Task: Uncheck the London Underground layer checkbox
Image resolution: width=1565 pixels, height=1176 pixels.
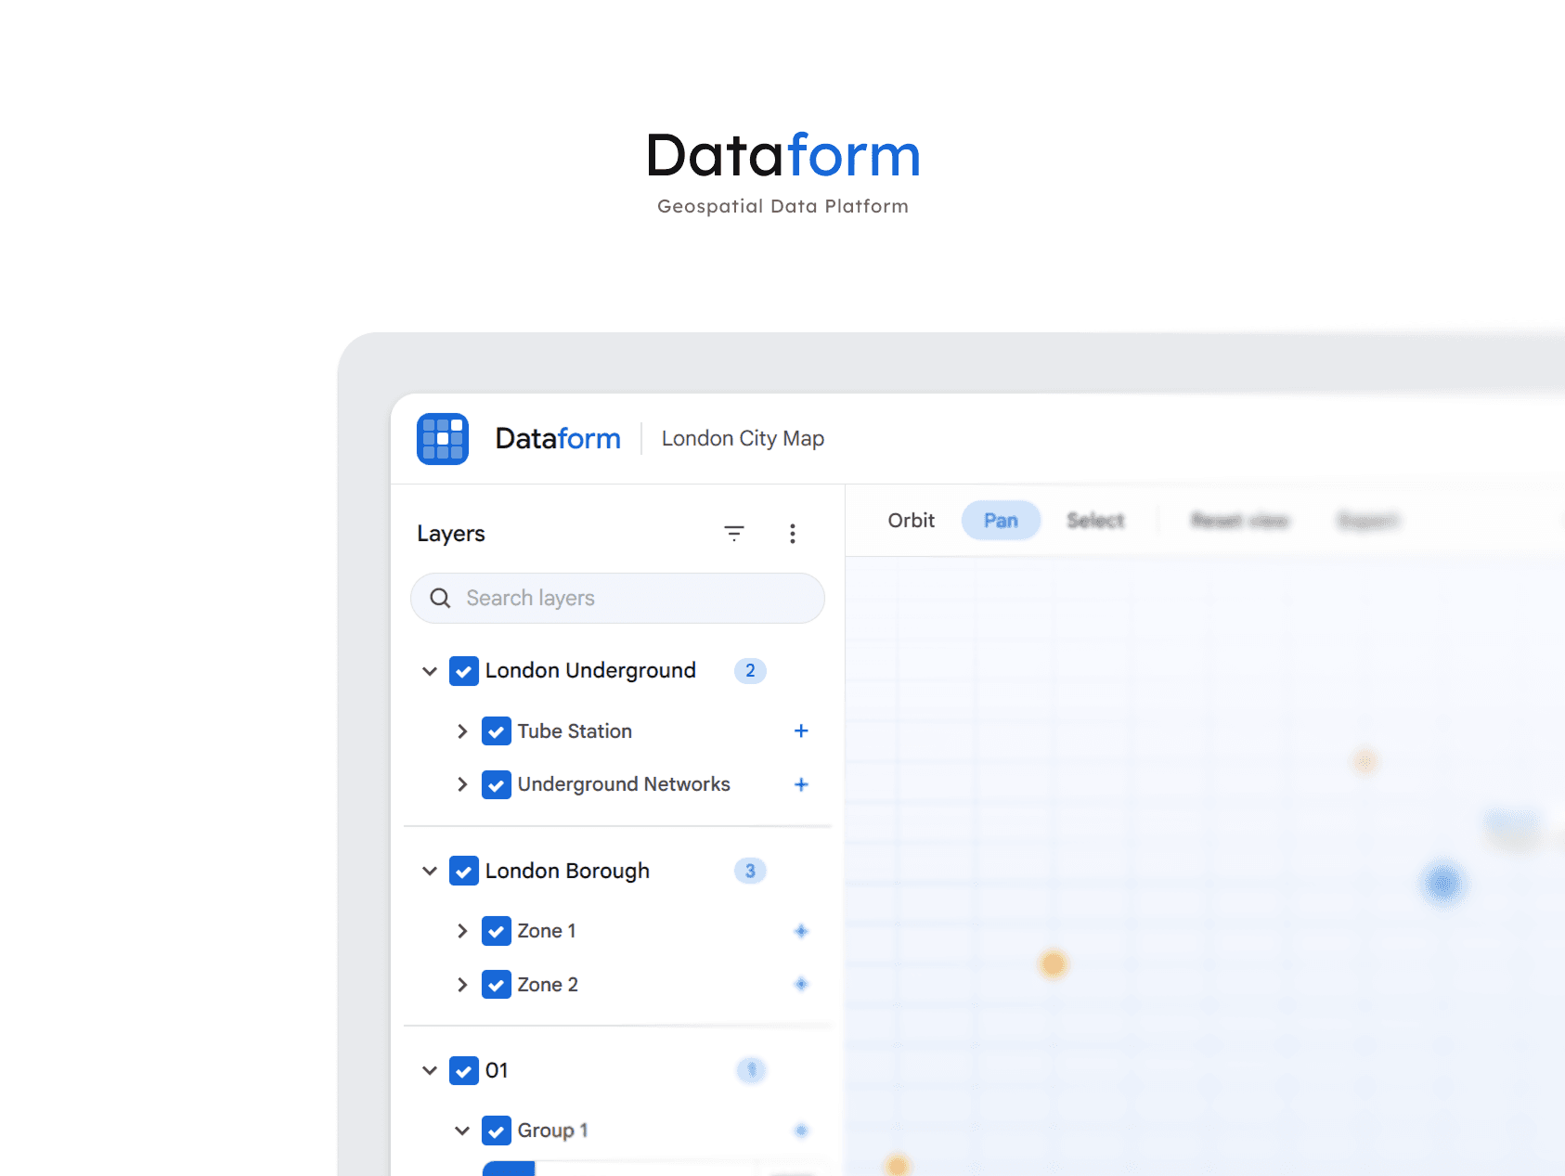Action: tap(464, 671)
